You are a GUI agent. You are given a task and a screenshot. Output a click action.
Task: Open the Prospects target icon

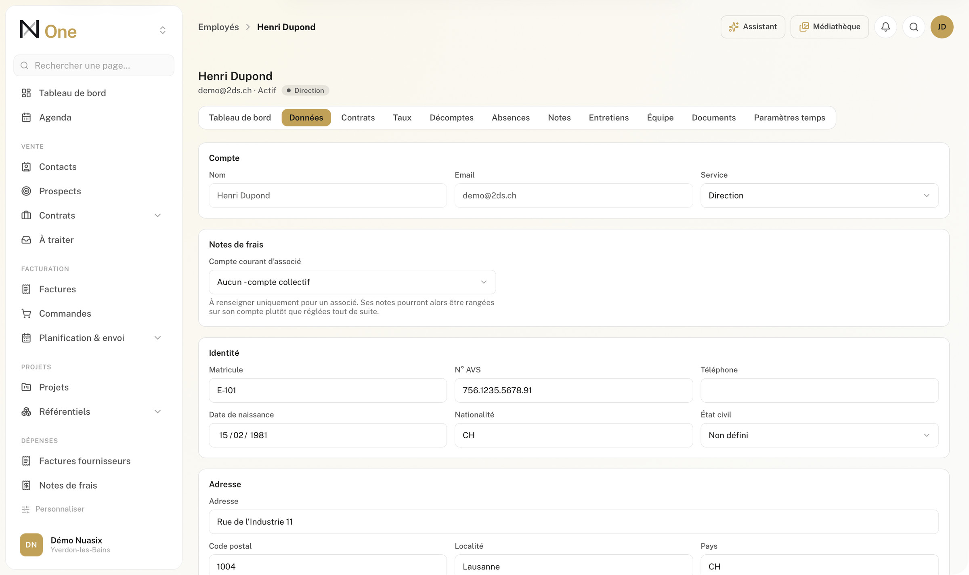pyautogui.click(x=26, y=191)
